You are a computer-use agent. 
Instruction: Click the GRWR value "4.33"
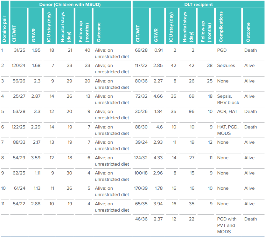(158, 158)
